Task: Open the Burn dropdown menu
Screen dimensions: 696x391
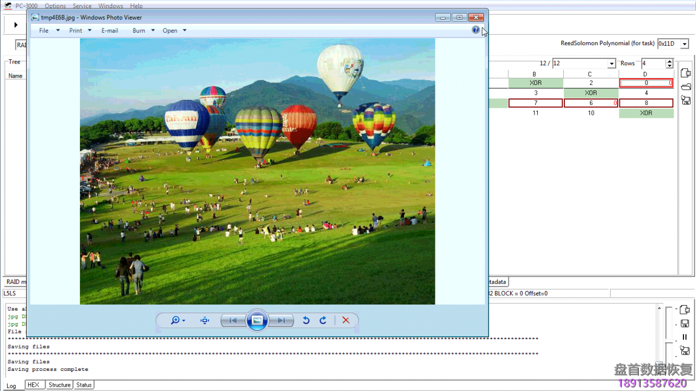Action: click(x=144, y=30)
